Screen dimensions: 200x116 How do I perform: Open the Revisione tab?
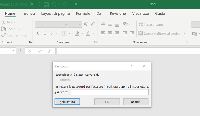(118, 14)
